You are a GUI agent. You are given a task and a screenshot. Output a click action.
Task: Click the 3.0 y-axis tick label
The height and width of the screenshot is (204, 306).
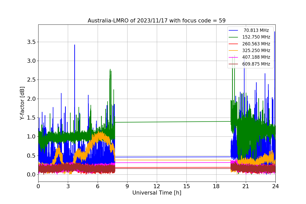coord(31,61)
